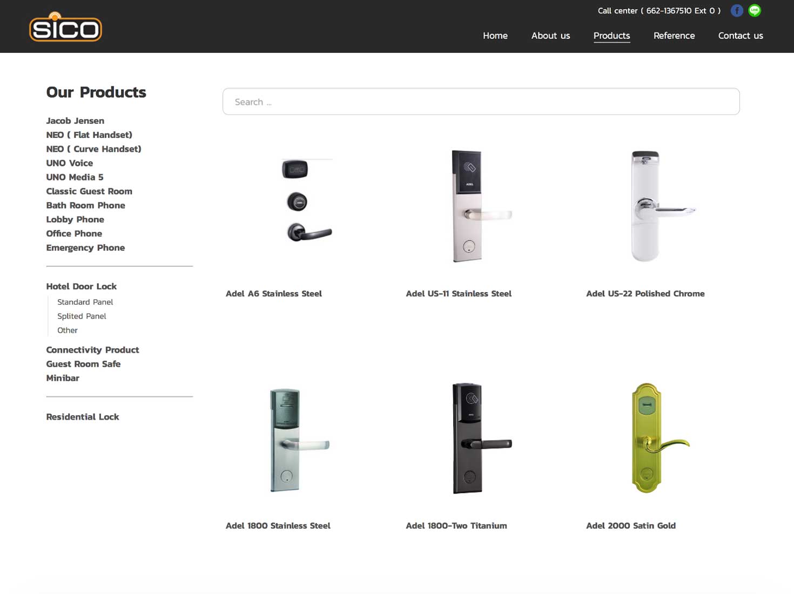Open Office Phone category

click(74, 233)
